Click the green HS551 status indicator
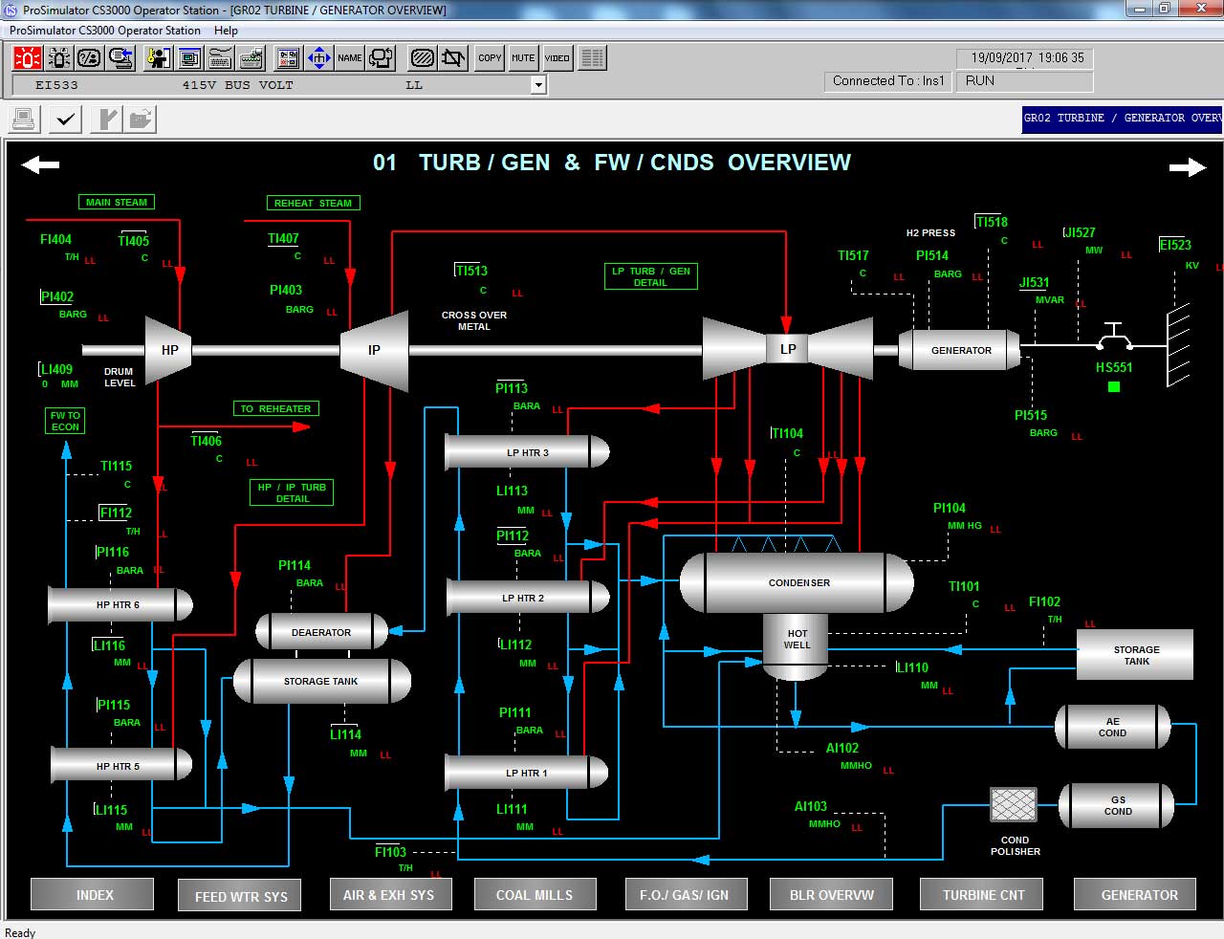The width and height of the screenshot is (1224, 939). point(1113,387)
